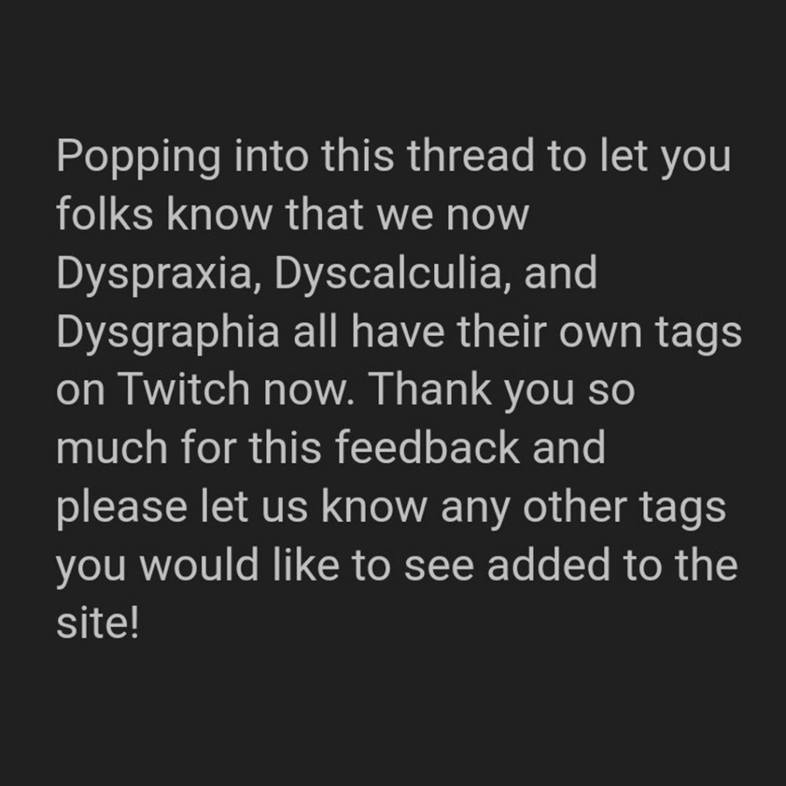786x786 pixels.
Task: Click the word "into" in the first line
Action: tap(271, 155)
